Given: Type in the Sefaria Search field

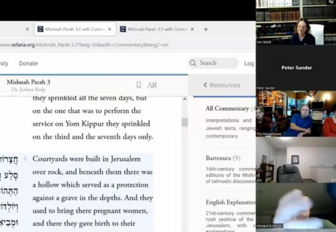Looking at the screenshot, I should coord(216,63).
